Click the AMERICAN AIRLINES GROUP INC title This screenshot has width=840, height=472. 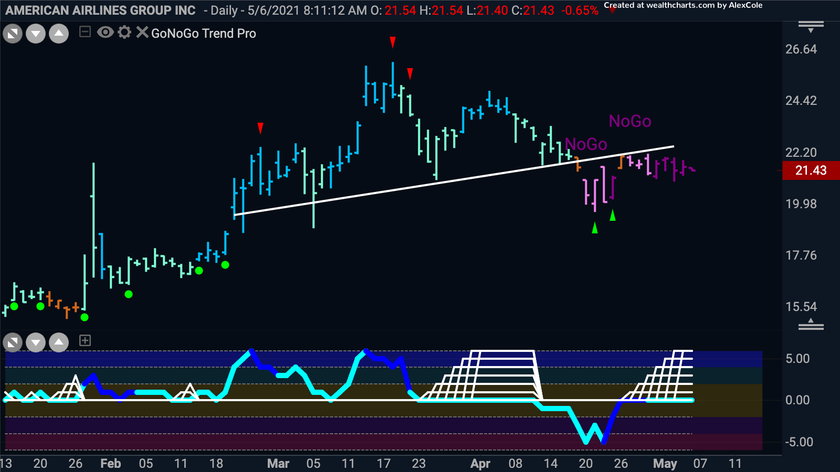pyautogui.click(x=100, y=10)
